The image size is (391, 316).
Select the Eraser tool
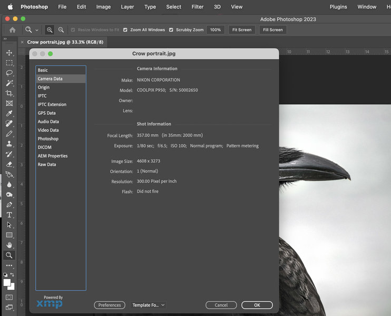click(9, 164)
